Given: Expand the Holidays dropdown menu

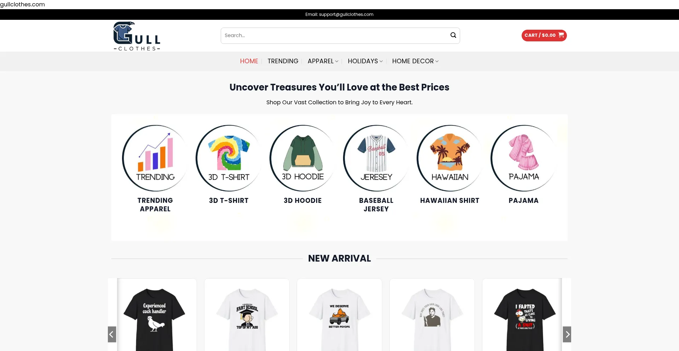Looking at the screenshot, I should click(365, 61).
